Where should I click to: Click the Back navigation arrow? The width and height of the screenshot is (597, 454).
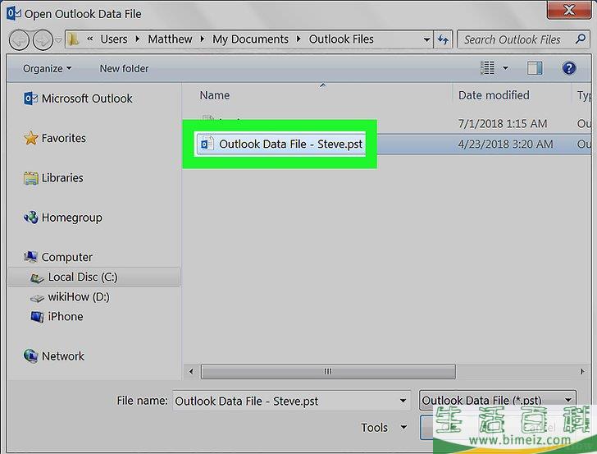pos(19,39)
